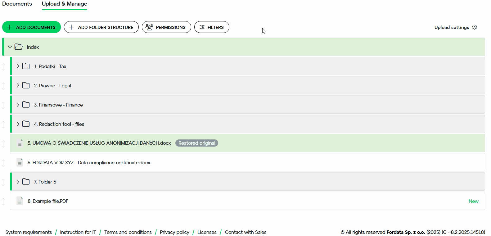Image resolution: width=491 pixels, height=236 pixels.
Task: Switch to the Documents tab
Action: [x=17, y=4]
